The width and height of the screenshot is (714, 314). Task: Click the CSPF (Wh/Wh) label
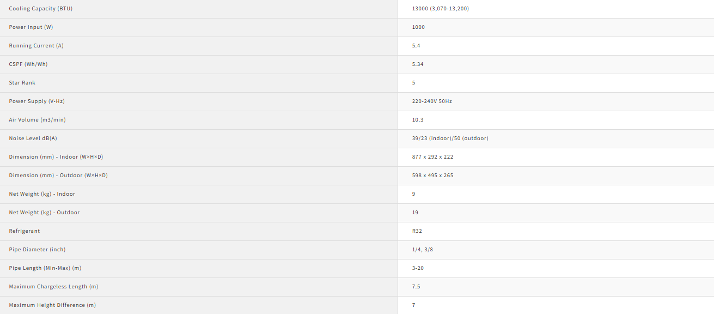point(28,64)
